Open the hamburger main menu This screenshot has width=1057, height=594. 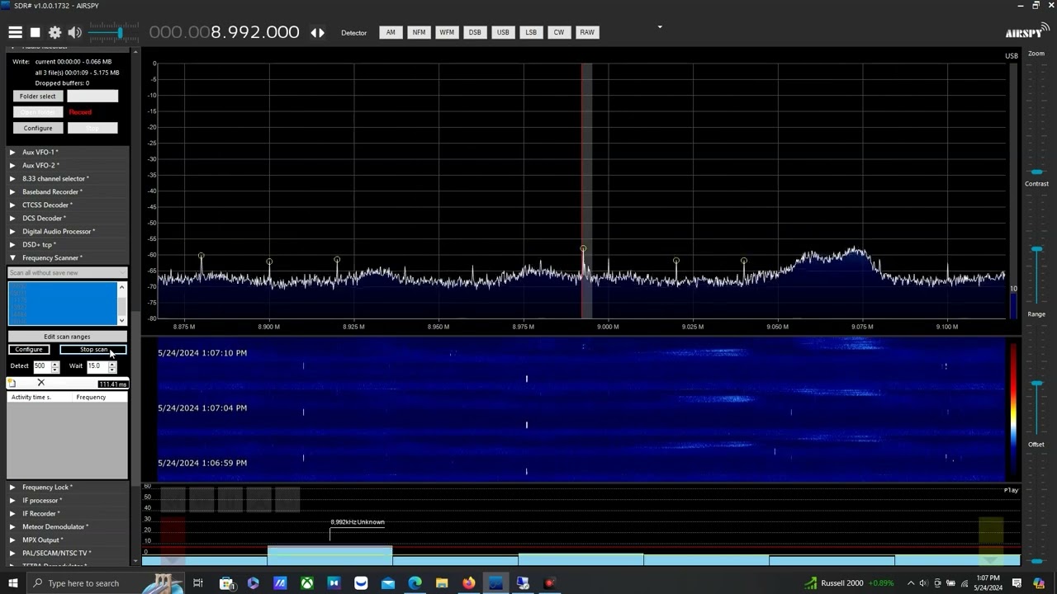(x=15, y=32)
